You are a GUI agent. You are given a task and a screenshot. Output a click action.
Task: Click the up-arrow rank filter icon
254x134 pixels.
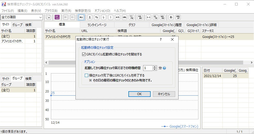click(90, 17)
